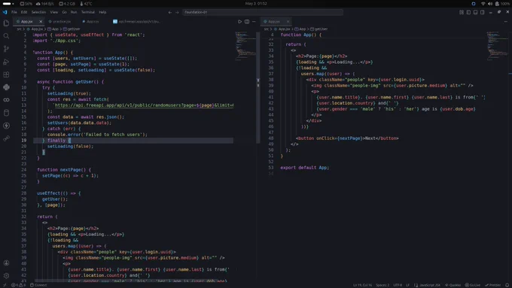Click the errors and warnings count in status bar
This screenshot has height=288, width=512.
(x=18, y=285)
